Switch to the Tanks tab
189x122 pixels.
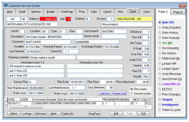147,12
